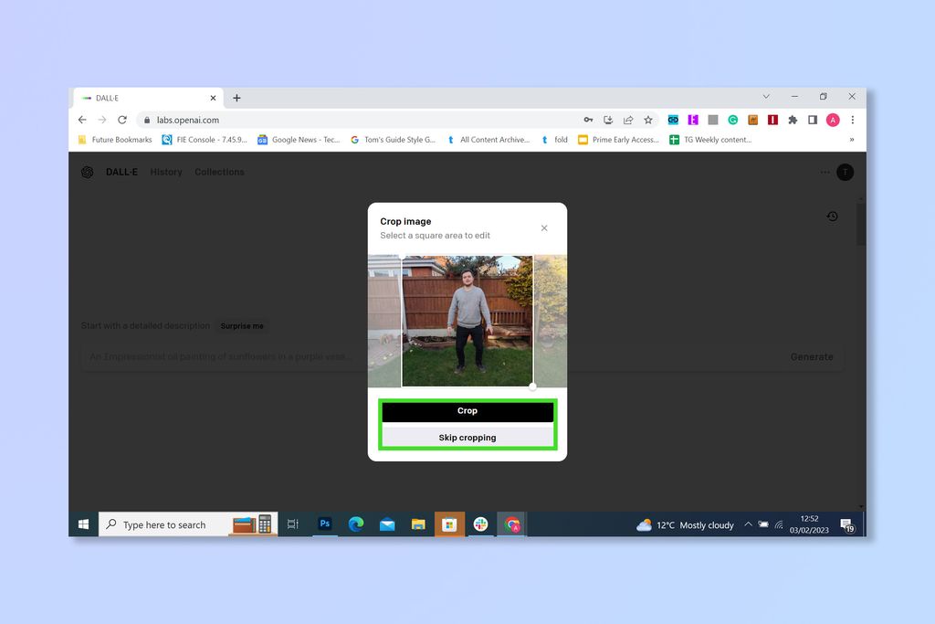This screenshot has height=624, width=935.
Task: Expand the taskbar hidden icons chevron
Action: [x=747, y=524]
